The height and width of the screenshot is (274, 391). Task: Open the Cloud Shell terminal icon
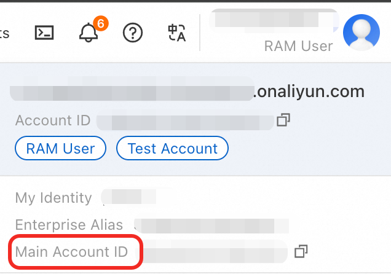tap(44, 33)
